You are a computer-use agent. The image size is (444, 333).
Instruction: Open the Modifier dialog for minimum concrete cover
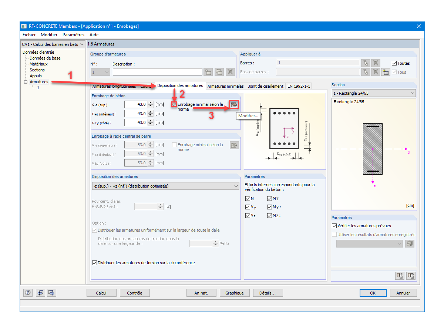click(234, 104)
